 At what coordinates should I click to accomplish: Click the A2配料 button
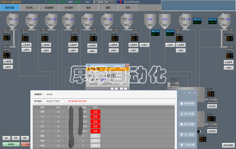pos(27,50)
